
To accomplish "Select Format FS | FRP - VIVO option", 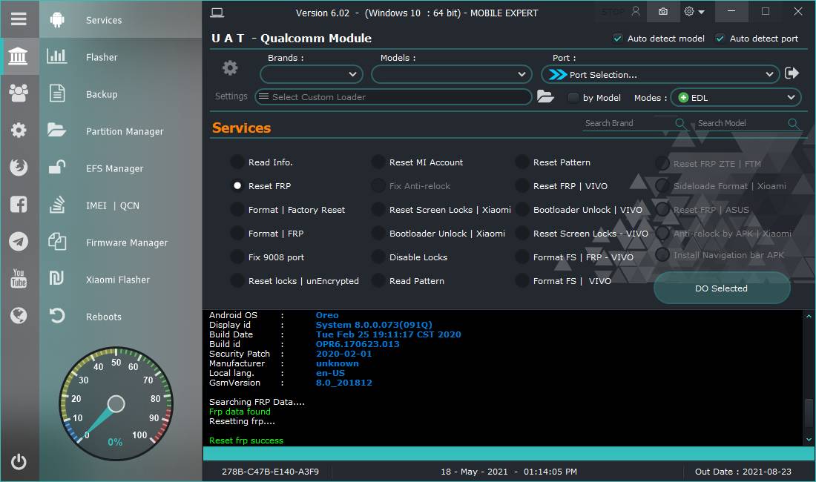I will (522, 257).
